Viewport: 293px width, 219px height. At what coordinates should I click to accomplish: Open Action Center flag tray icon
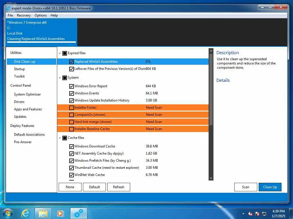(x=257, y=214)
